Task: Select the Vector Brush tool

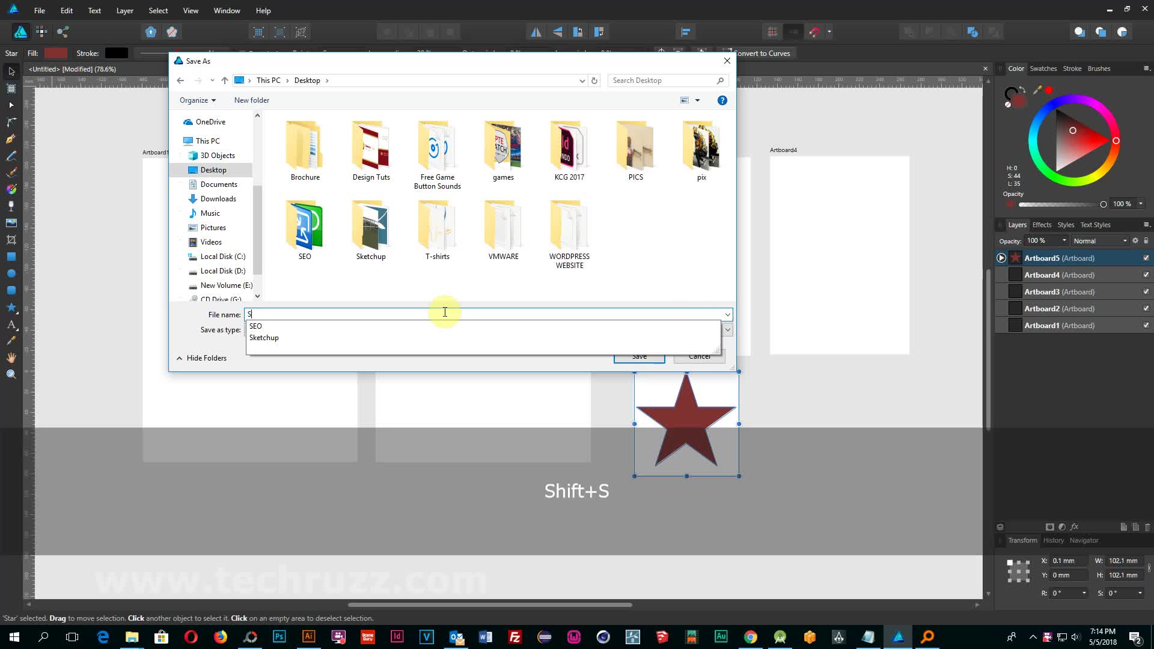Action: [x=11, y=172]
